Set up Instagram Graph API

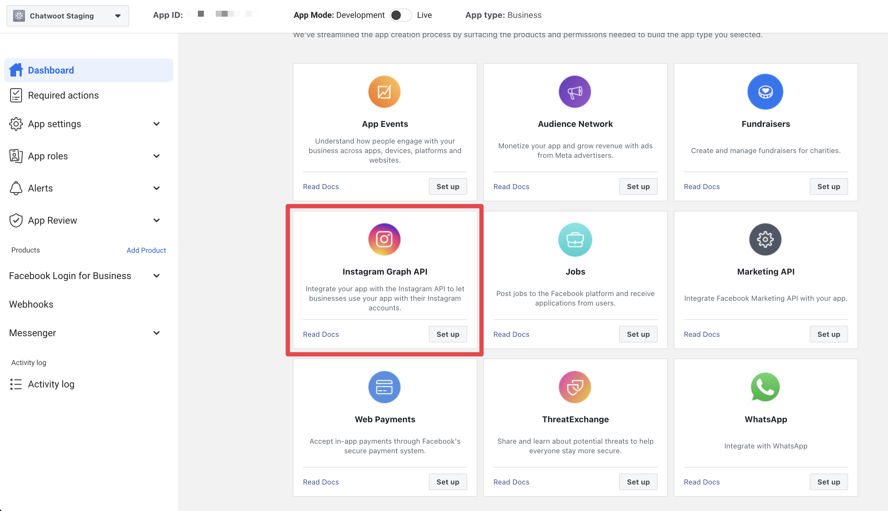point(448,334)
